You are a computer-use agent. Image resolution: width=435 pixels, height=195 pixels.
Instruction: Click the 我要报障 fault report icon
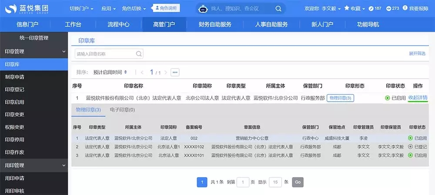click(x=405, y=8)
